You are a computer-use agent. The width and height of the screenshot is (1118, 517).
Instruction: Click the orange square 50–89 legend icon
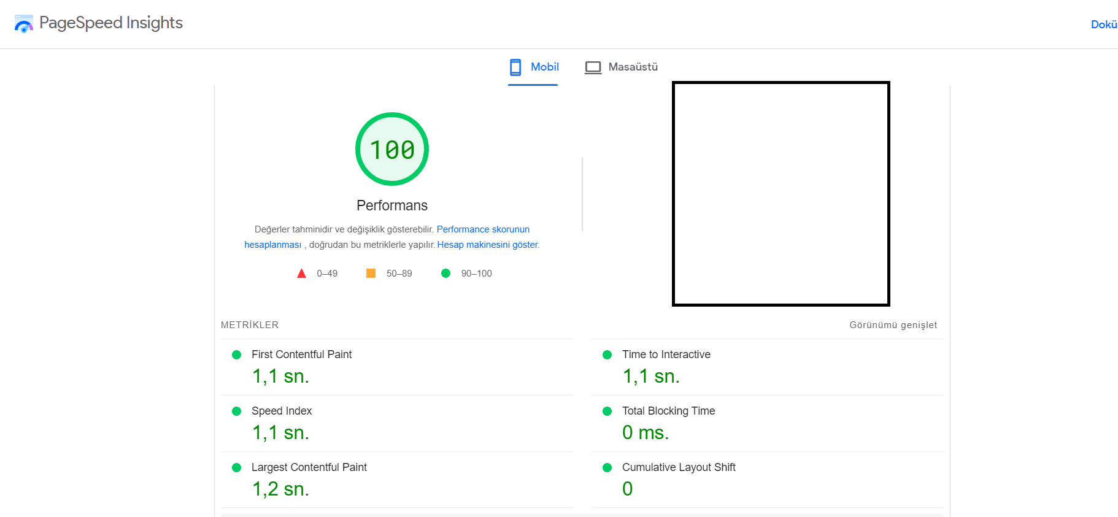[x=371, y=274]
